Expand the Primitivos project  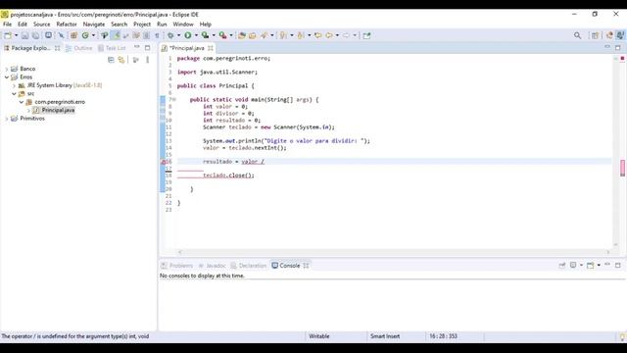[7, 119]
